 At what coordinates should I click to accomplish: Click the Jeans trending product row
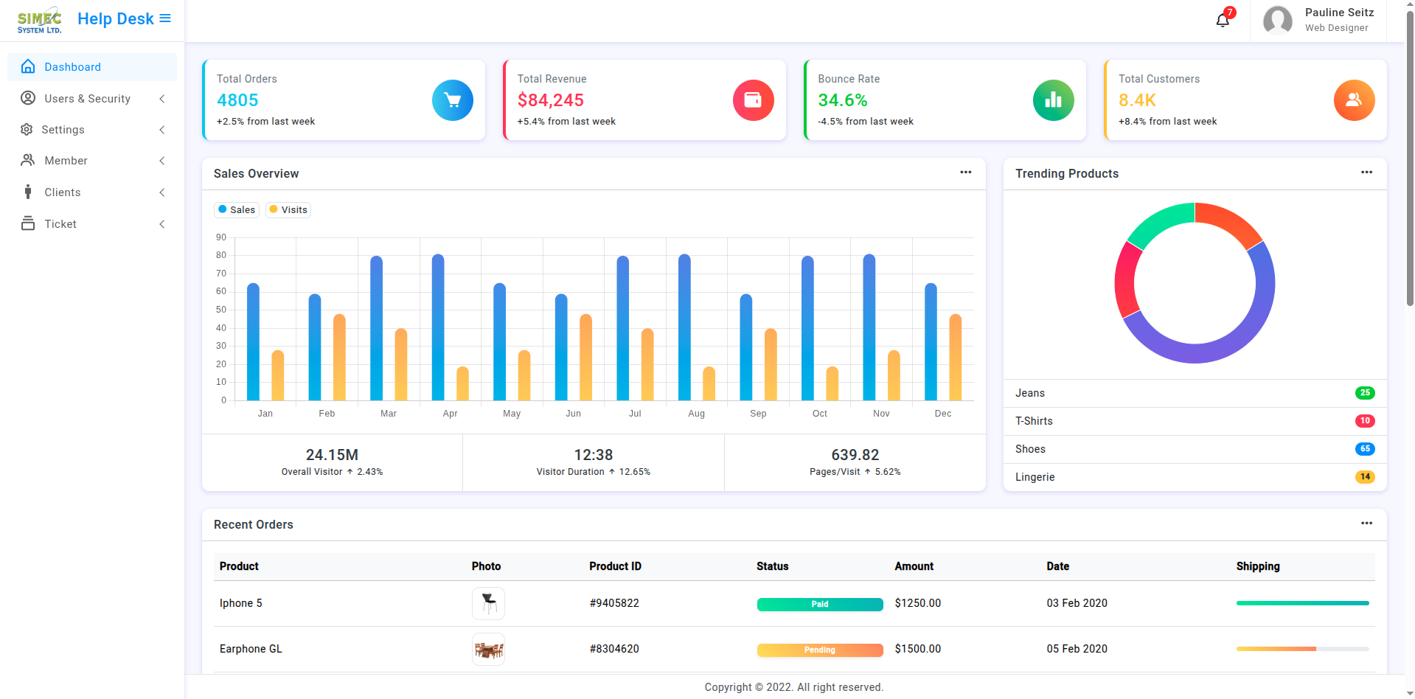pos(1195,393)
